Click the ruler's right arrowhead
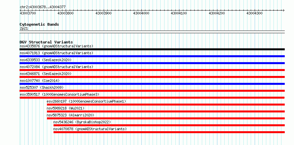294x145 pixels. click(x=283, y=10)
